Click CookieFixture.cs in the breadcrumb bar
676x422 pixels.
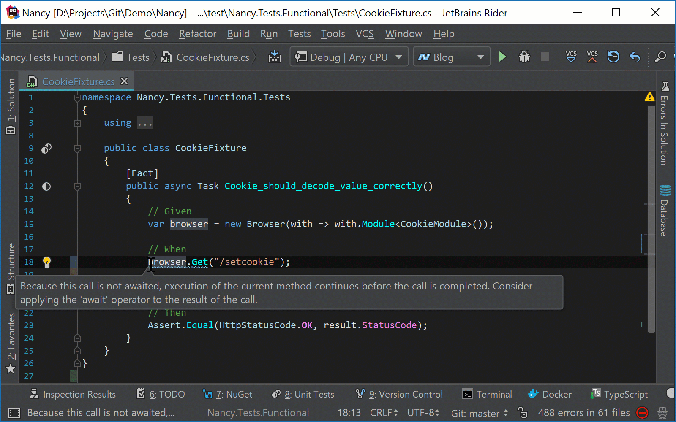click(205, 57)
